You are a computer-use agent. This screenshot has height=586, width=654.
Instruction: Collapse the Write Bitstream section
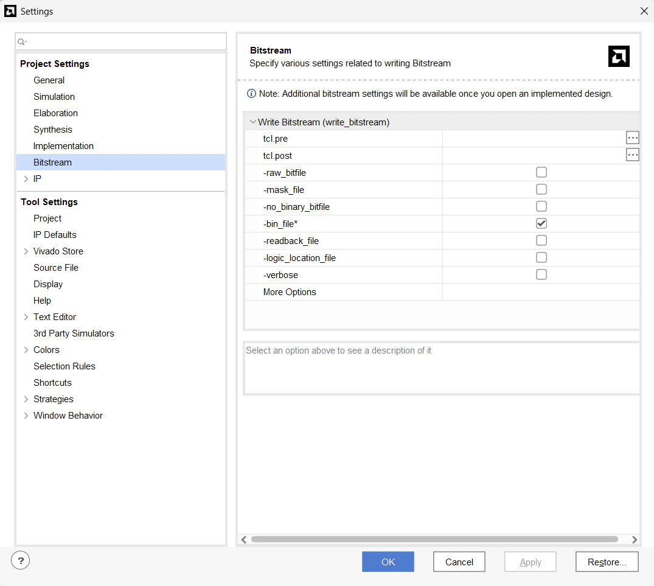pos(253,122)
